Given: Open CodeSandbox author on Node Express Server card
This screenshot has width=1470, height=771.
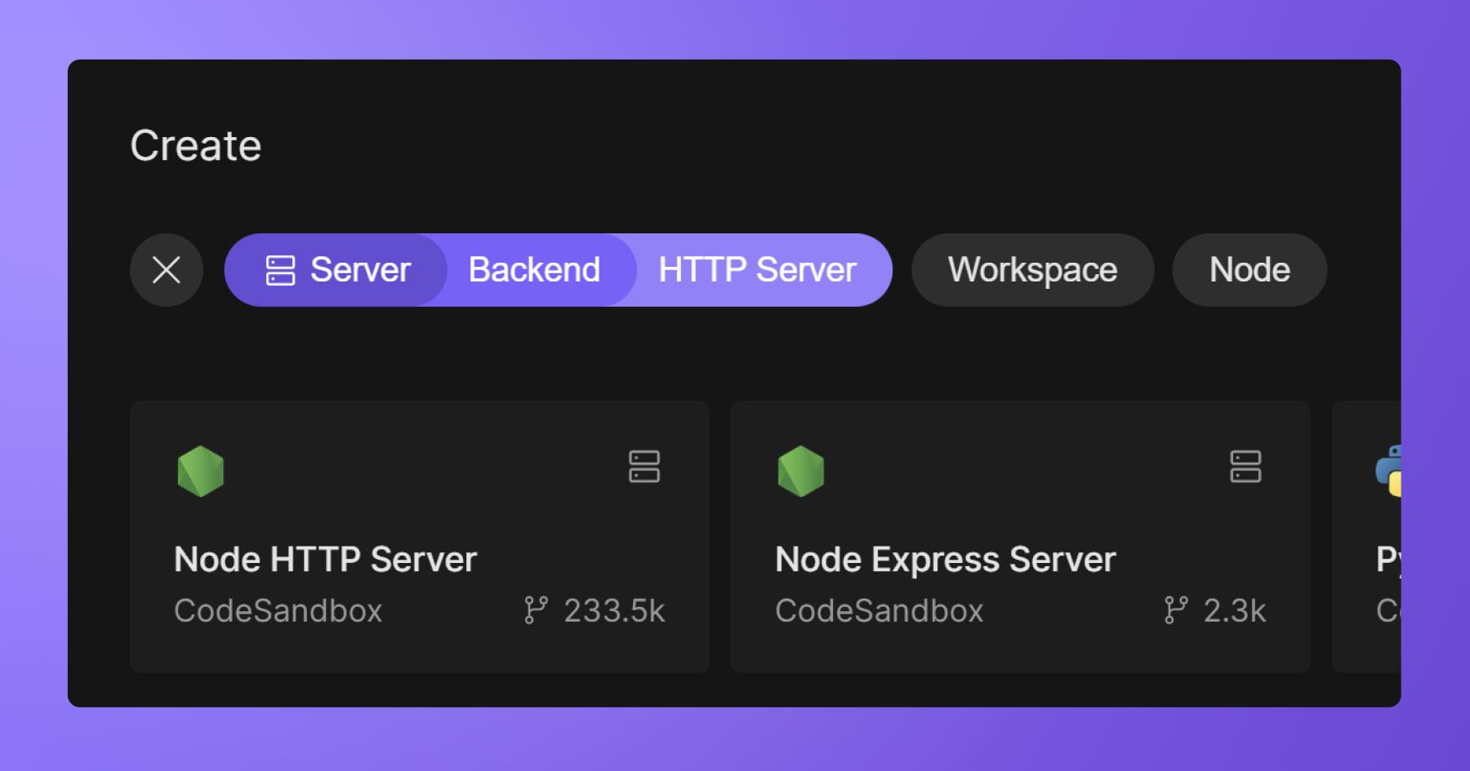Looking at the screenshot, I should coord(880,610).
